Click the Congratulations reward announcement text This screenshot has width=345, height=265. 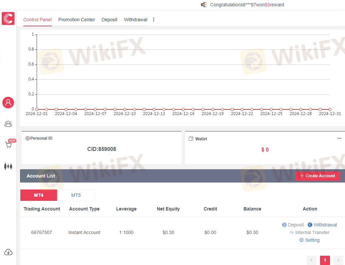[x=247, y=5]
